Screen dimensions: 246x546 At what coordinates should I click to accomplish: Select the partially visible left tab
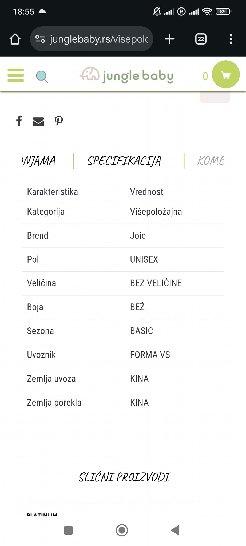tap(39, 161)
